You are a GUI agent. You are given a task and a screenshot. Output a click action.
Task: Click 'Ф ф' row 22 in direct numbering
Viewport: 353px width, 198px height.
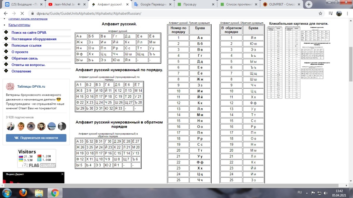coord(200,162)
